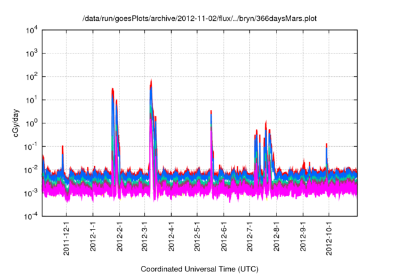394x275 pixels.
Task: Click the tallest red peak in early March 2012
Action: 151,80
